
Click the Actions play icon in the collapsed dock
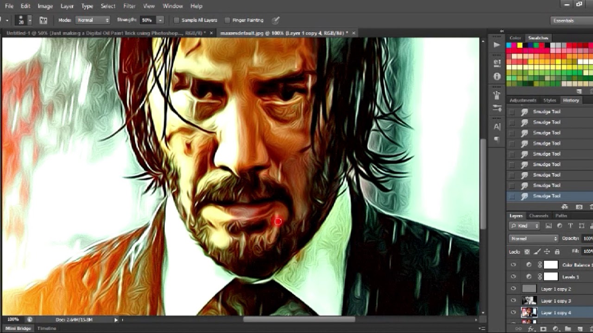497,45
